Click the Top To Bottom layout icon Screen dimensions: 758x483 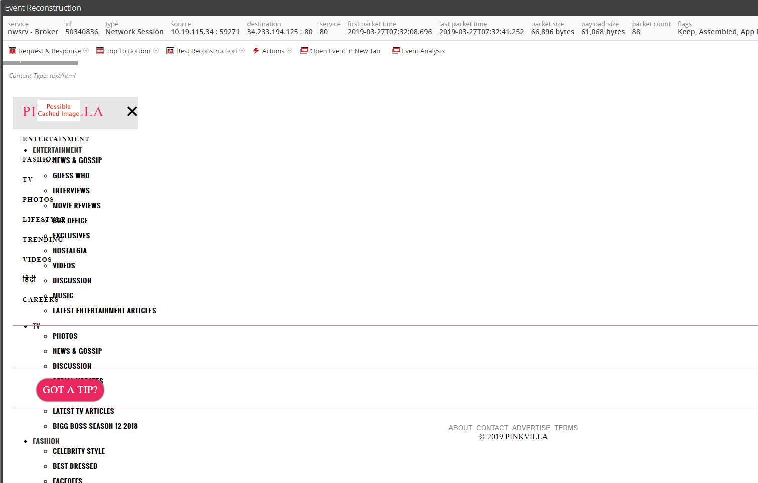[x=100, y=51]
